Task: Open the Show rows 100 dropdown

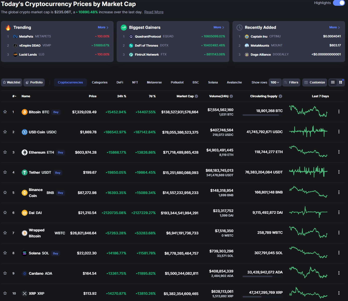Action: pyautogui.click(x=275, y=82)
